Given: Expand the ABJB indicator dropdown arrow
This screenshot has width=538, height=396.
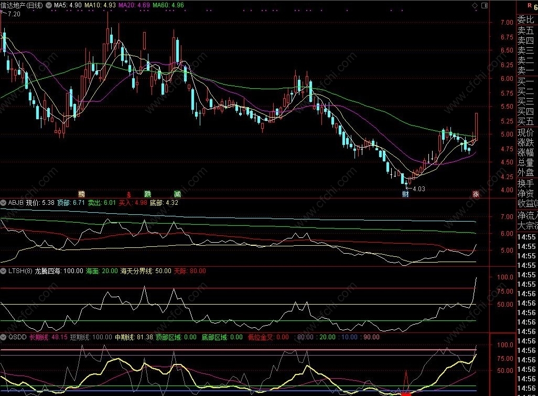Looking at the screenshot, I should 4,202.
